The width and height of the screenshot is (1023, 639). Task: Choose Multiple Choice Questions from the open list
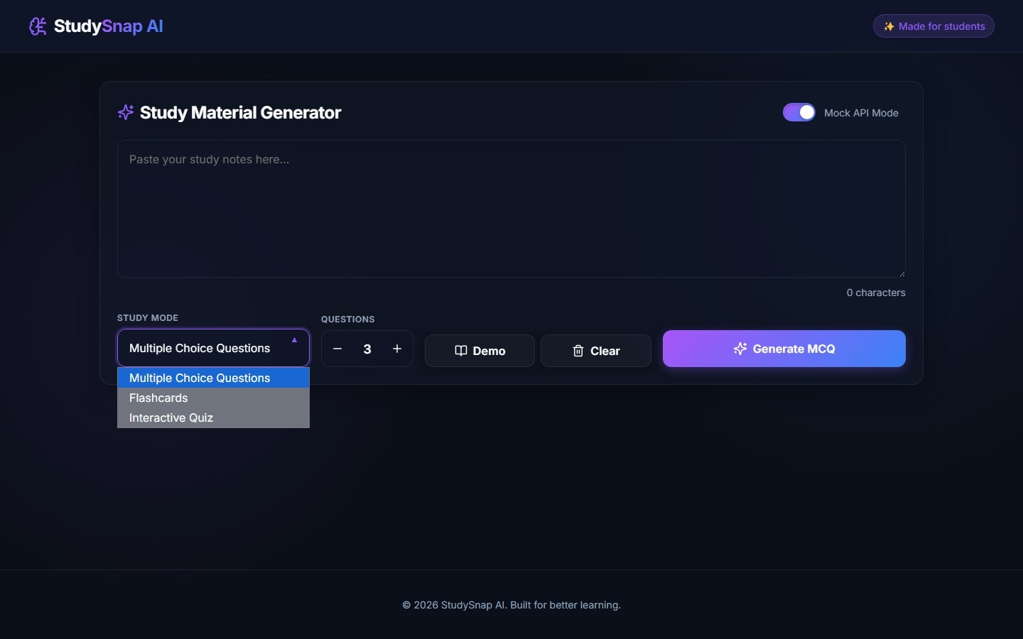200,378
